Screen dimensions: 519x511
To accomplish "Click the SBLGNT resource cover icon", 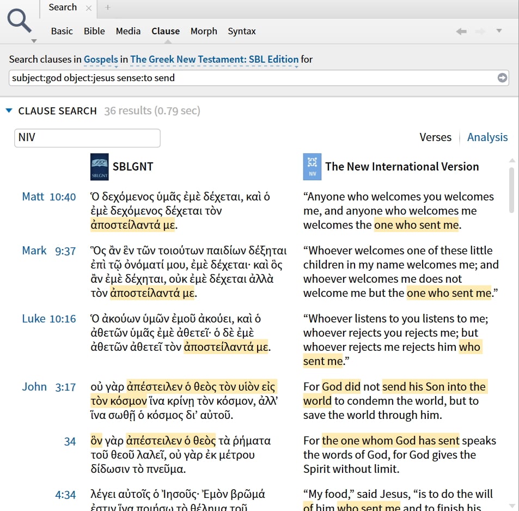I will pyautogui.click(x=100, y=167).
